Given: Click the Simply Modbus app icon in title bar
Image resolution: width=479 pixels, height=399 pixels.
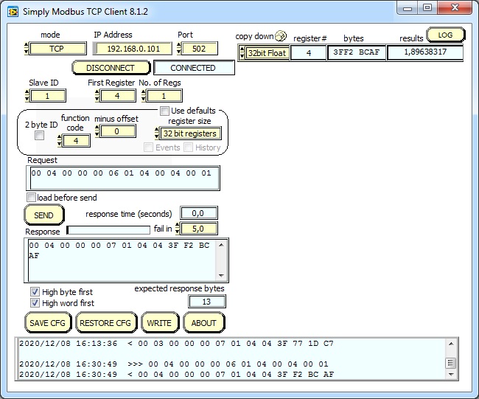Looking at the screenshot, I should coord(13,12).
